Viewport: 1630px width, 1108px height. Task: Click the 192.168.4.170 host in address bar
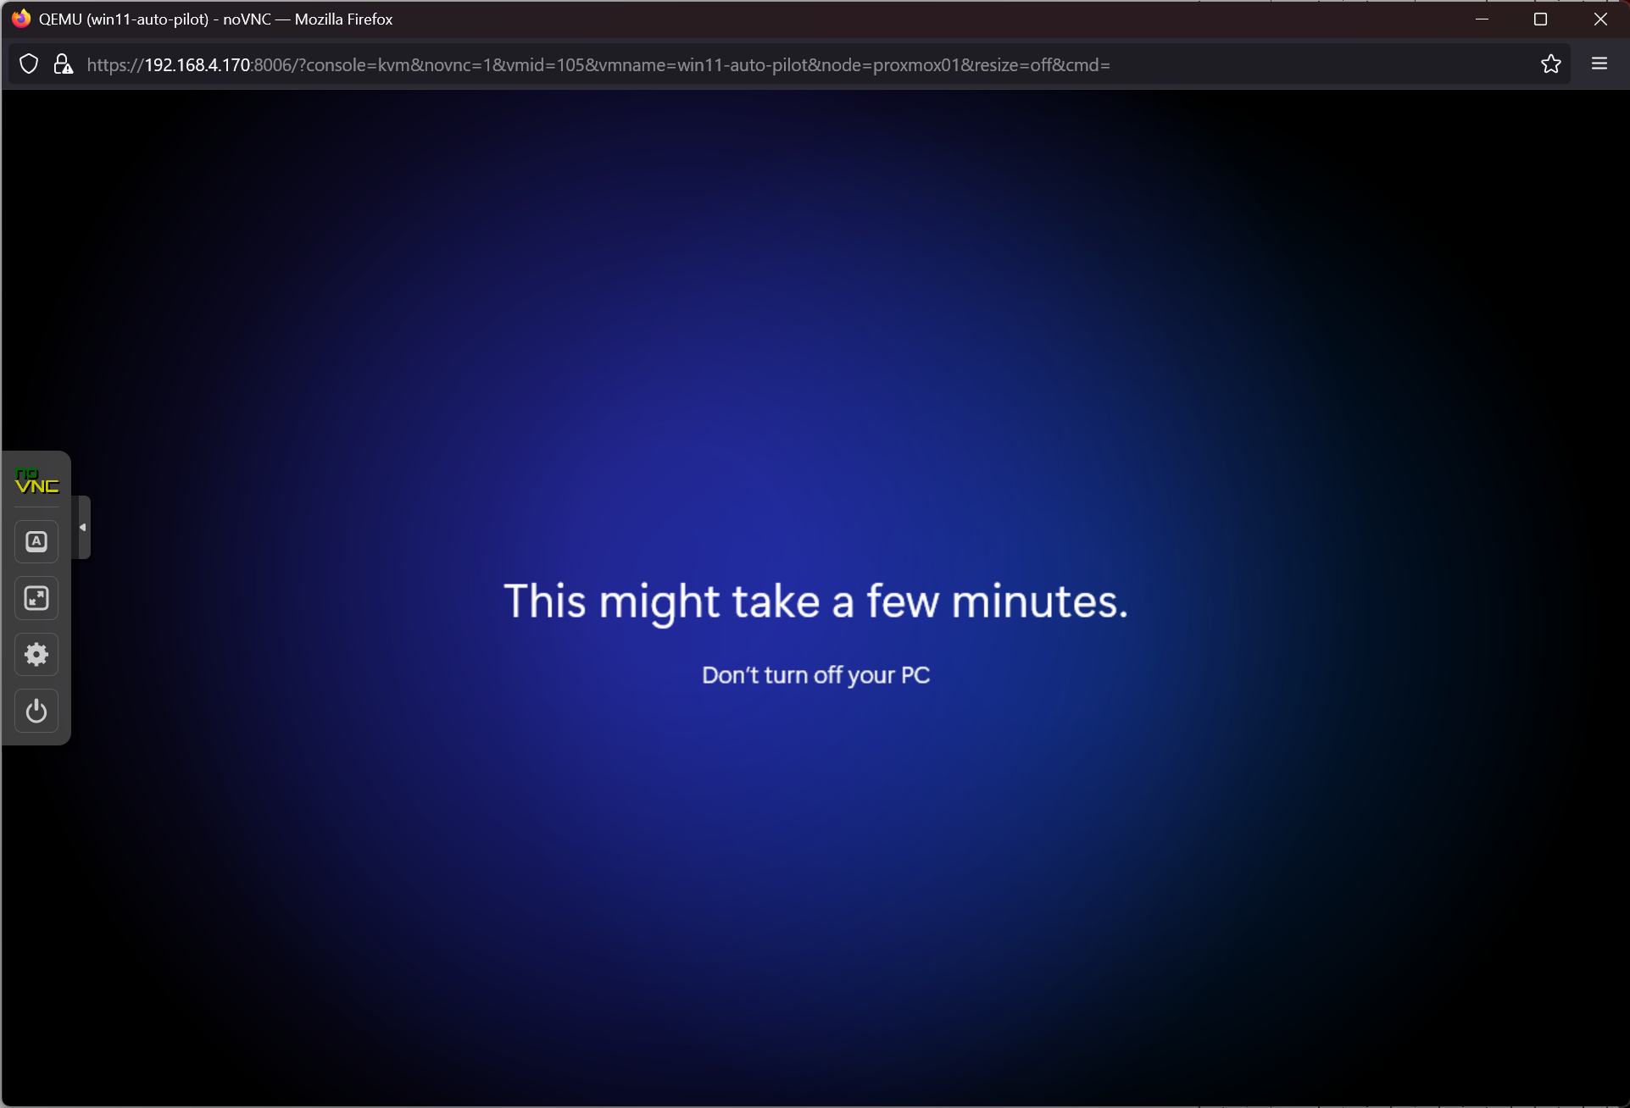197,65
